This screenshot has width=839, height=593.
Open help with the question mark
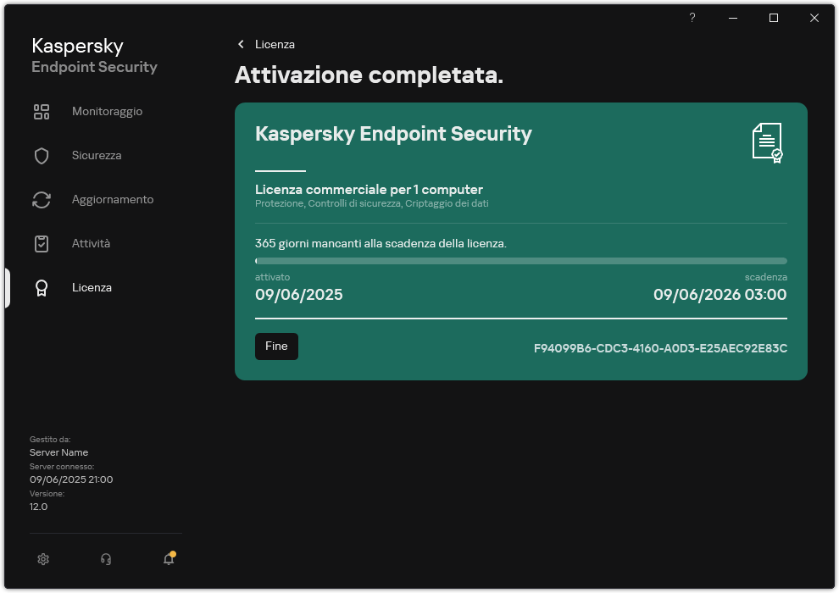coord(692,18)
